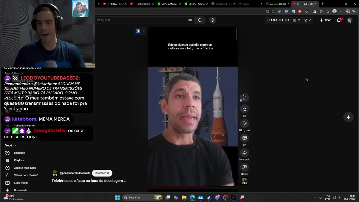359x202 pixels.
Task: Open the Short title Teleférico se afasta
Action: pyautogui.click(x=89, y=181)
